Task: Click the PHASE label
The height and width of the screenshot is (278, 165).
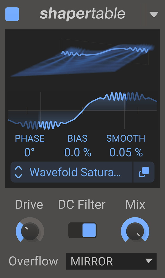Action: coord(30,138)
